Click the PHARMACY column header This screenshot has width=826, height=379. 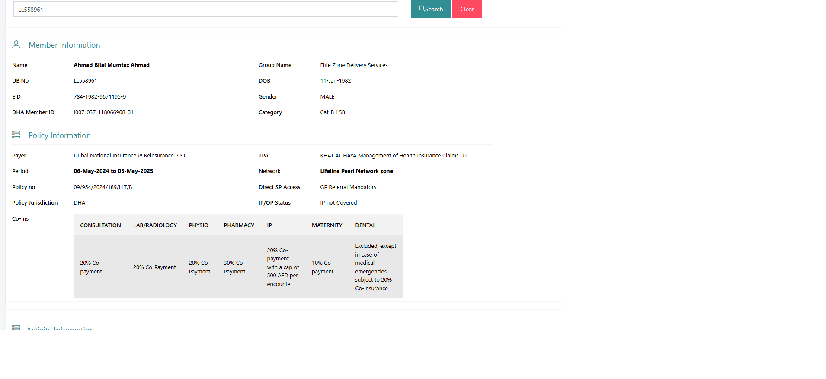239,225
